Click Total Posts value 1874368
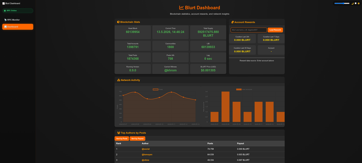 [x=133, y=59]
